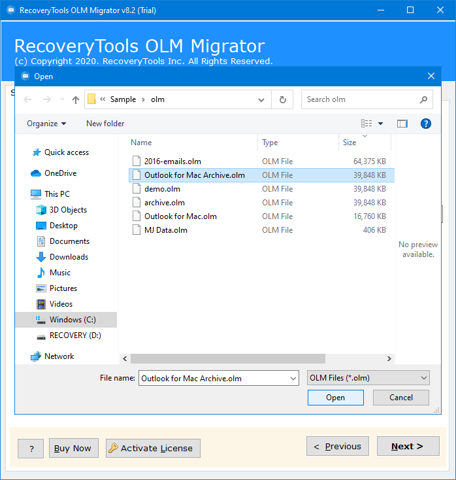
Task: Refresh the olm folder listing
Action: [x=283, y=99]
